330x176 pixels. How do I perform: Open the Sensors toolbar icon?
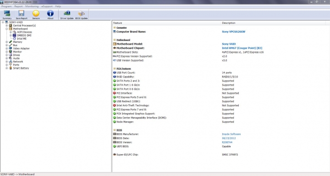[36, 15]
